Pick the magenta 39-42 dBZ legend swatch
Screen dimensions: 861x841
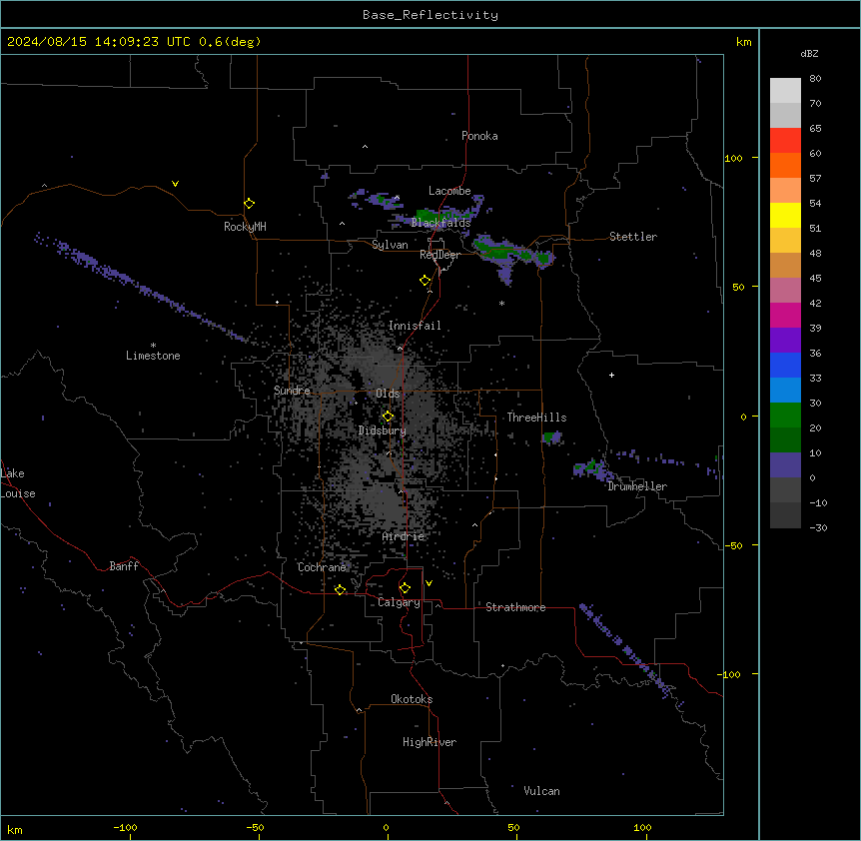point(785,315)
